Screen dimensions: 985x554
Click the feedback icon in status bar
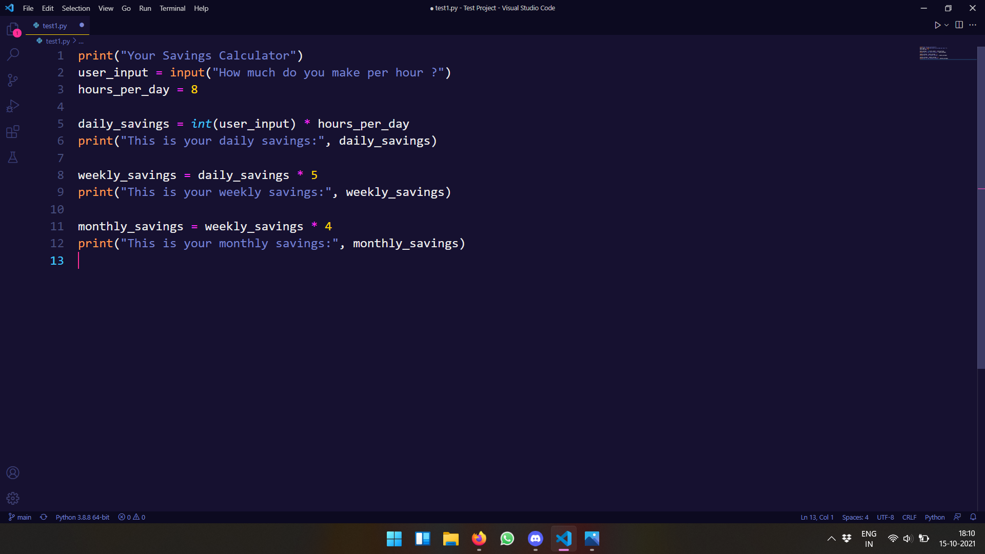click(957, 517)
